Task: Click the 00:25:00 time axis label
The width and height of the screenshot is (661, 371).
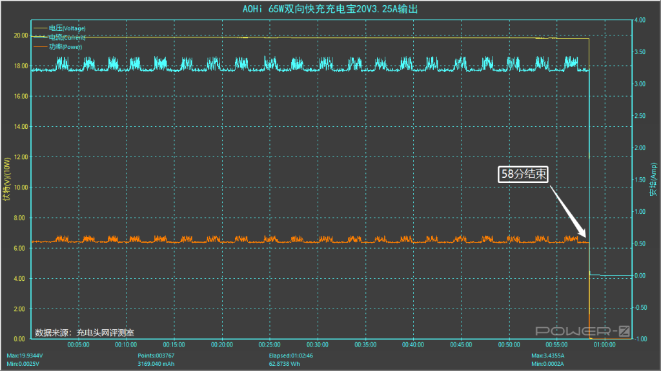Action: point(270,345)
